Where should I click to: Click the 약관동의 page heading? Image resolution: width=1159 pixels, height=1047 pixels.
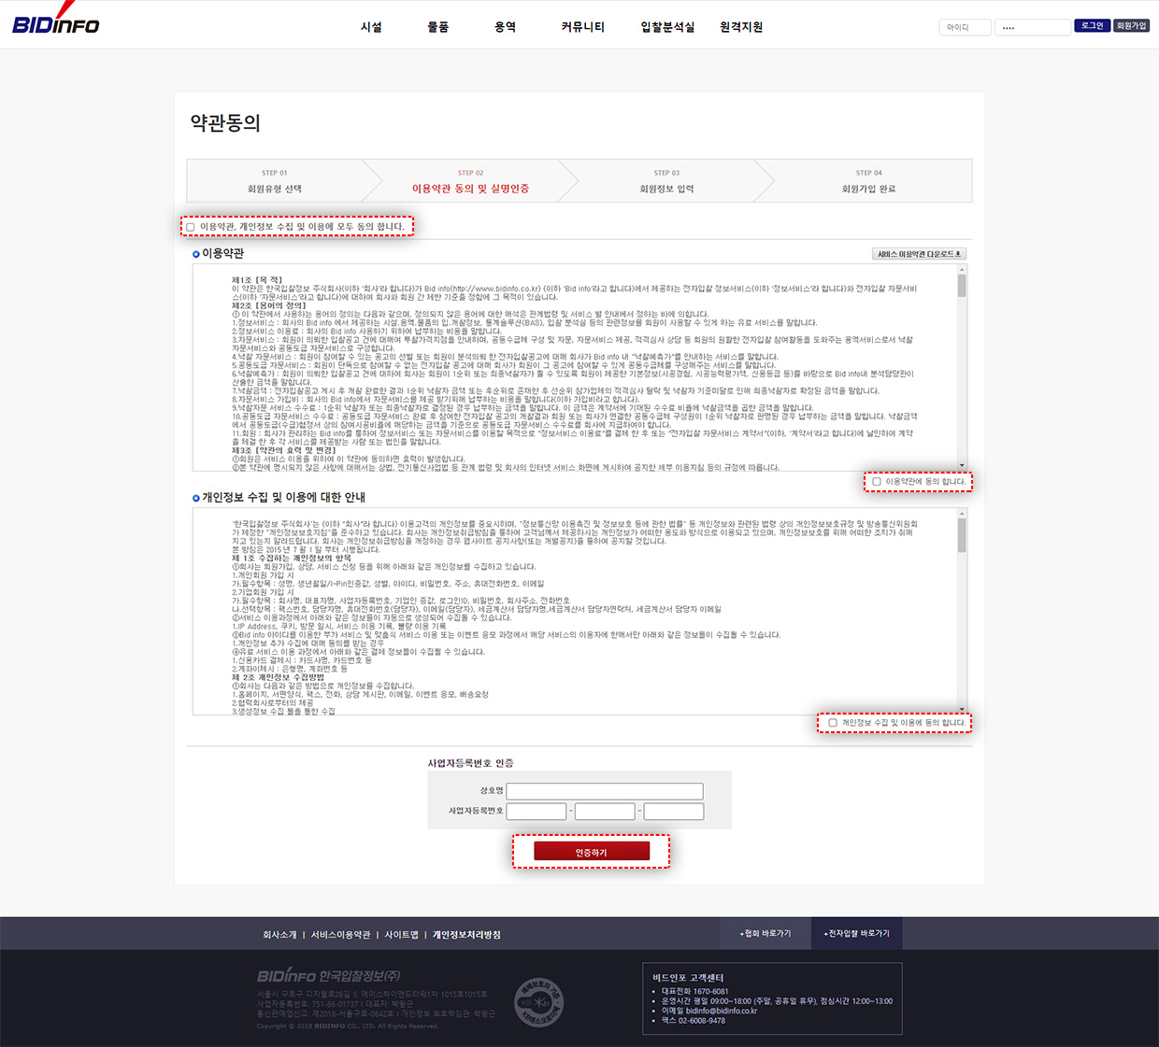pyautogui.click(x=225, y=122)
